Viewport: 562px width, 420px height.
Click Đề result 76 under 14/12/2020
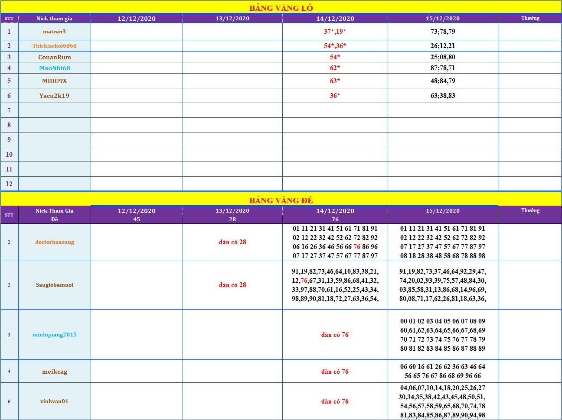(335, 220)
